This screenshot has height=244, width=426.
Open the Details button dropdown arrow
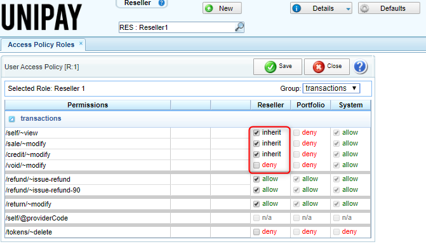click(x=348, y=9)
